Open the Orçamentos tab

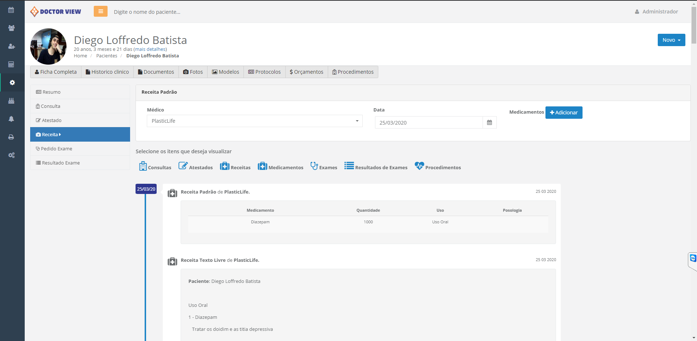(x=306, y=72)
